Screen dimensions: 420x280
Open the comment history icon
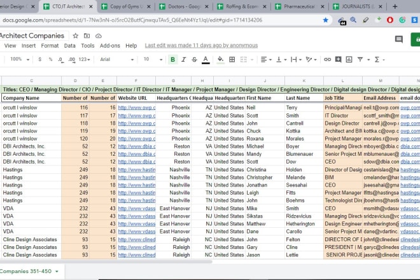pyautogui.click(x=399, y=39)
